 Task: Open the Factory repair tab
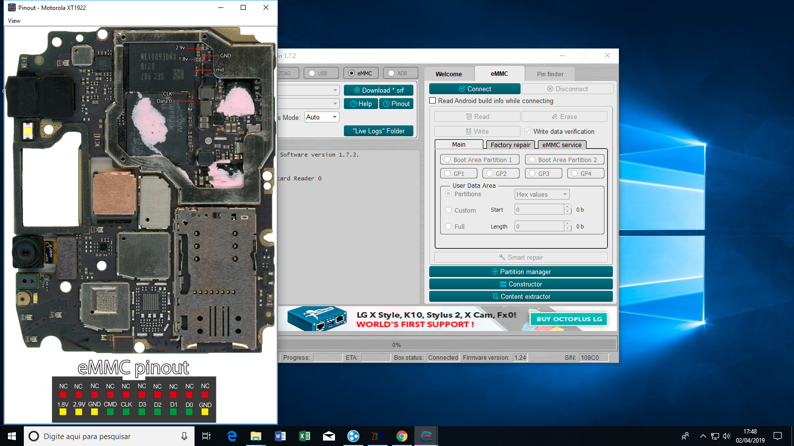point(510,145)
